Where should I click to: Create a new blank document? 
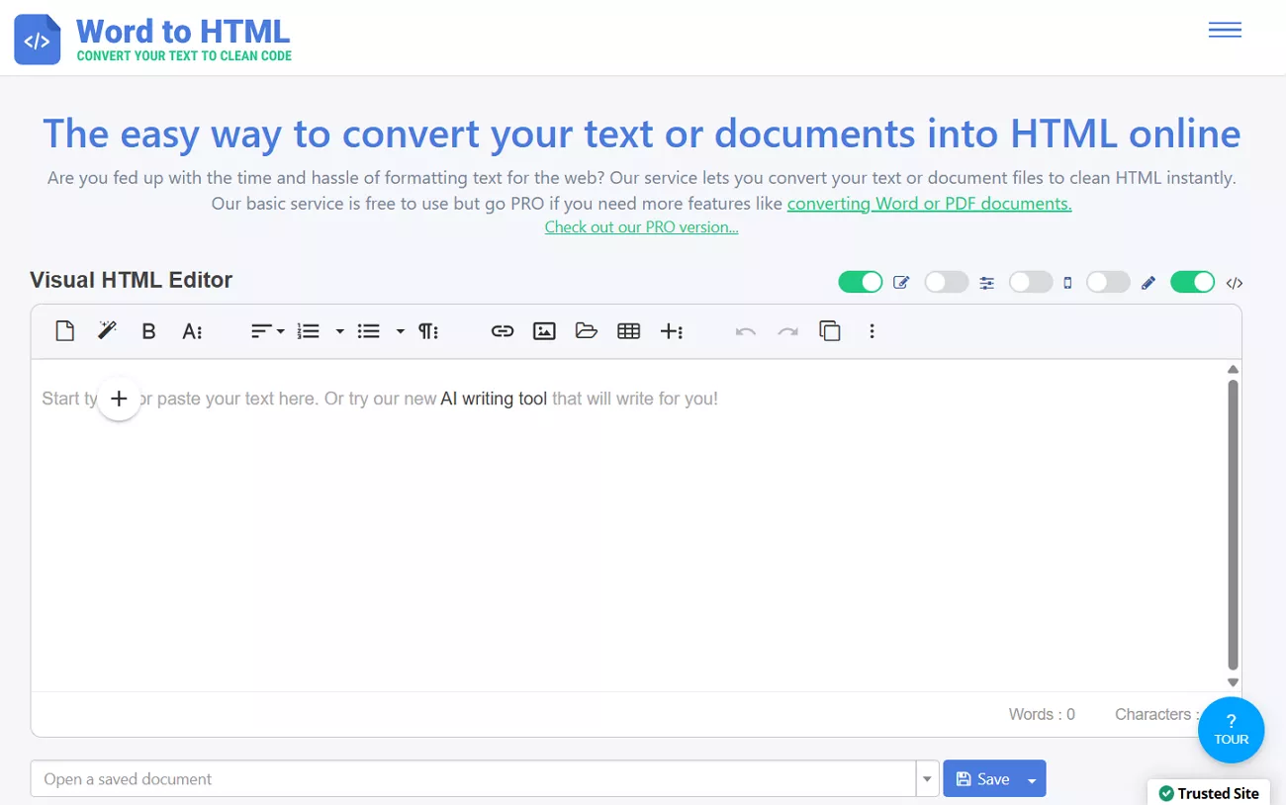(64, 330)
